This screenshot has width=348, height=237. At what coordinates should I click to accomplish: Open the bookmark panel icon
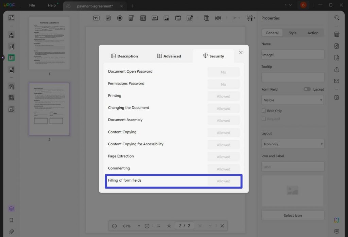11,220
